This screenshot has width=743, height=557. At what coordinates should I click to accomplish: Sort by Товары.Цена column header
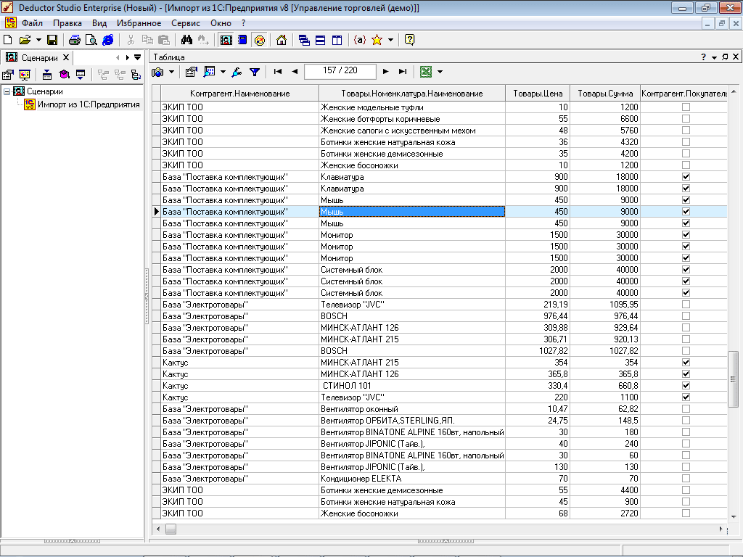point(538,94)
